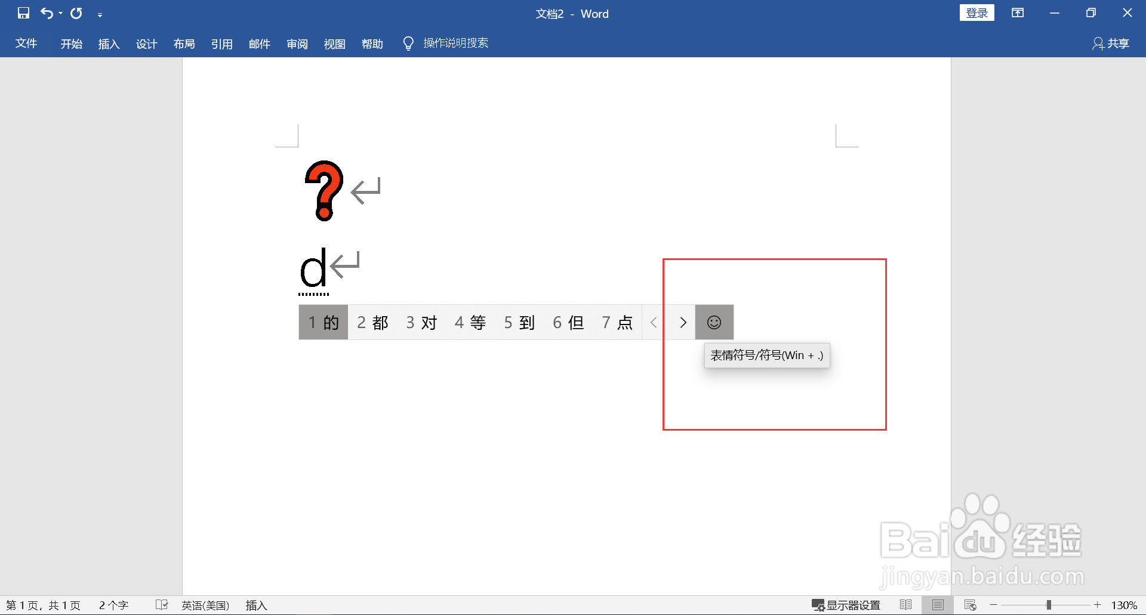
Task: Open zoom dialog via 130% label
Action: [x=1124, y=605]
